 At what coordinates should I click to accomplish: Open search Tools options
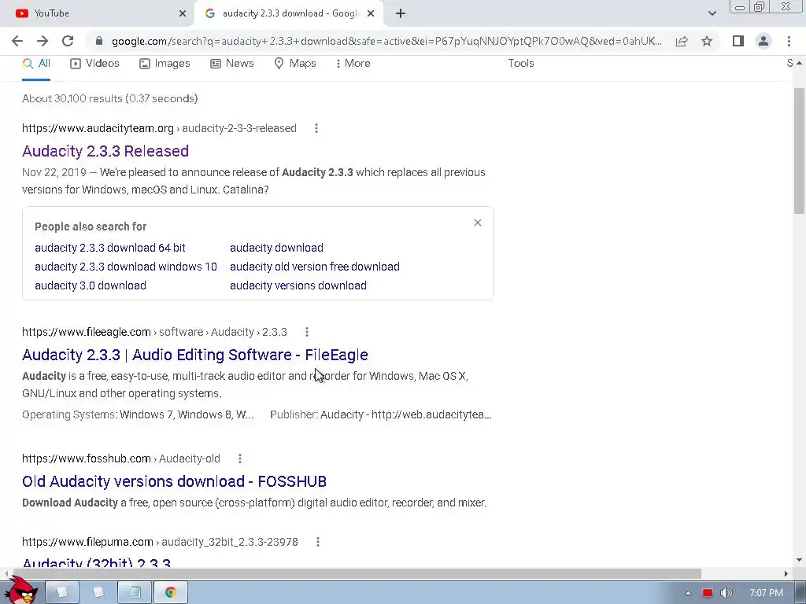[x=521, y=63]
